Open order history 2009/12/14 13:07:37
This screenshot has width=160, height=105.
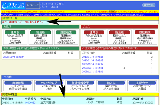click(x=93, y=64)
